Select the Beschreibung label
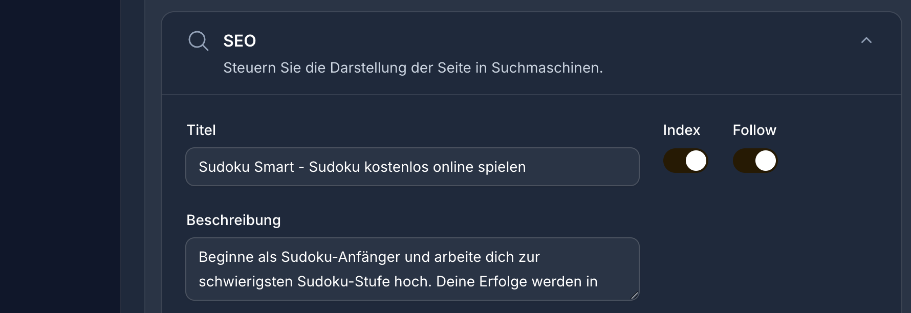This screenshot has height=313, width=911. 234,220
